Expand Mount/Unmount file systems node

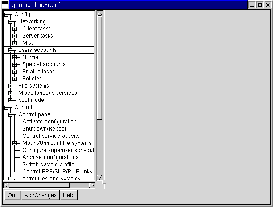point(15,143)
